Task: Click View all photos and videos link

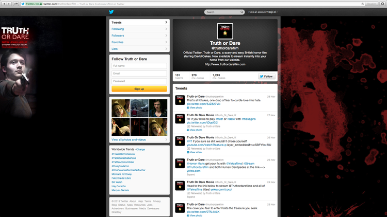Action: (128, 140)
